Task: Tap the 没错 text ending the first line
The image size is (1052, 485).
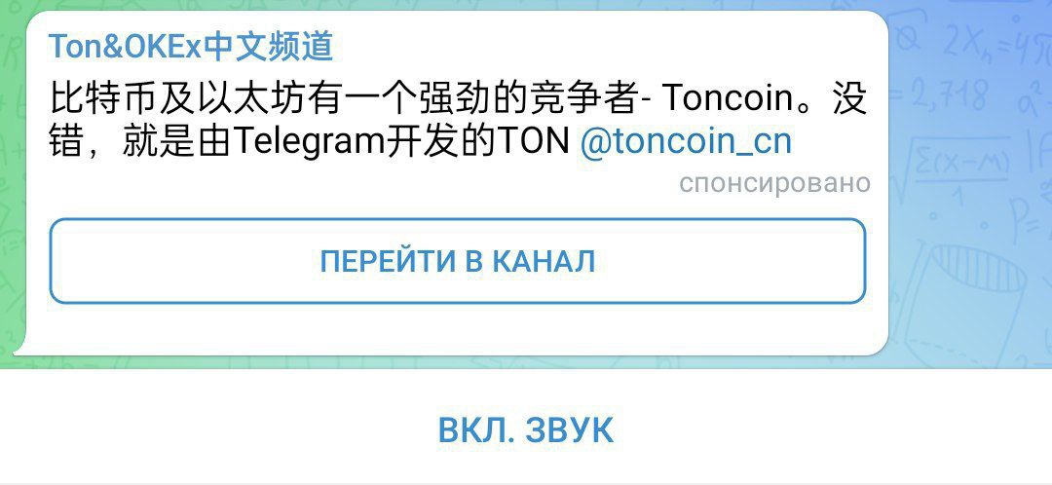Action: (x=848, y=98)
